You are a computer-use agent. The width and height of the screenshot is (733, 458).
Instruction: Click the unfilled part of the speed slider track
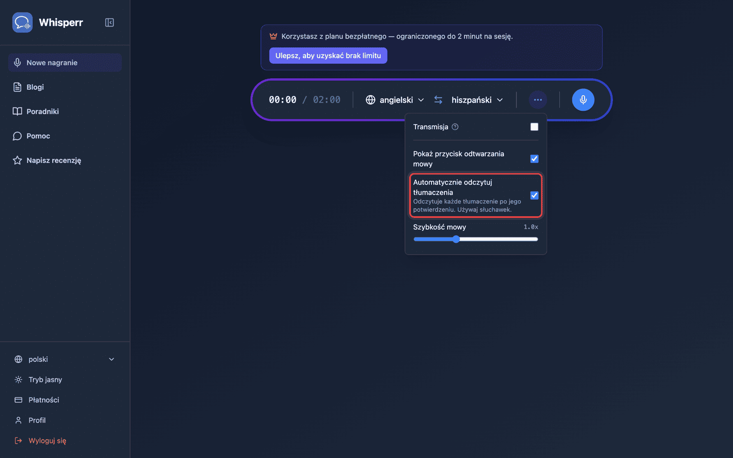coord(499,239)
